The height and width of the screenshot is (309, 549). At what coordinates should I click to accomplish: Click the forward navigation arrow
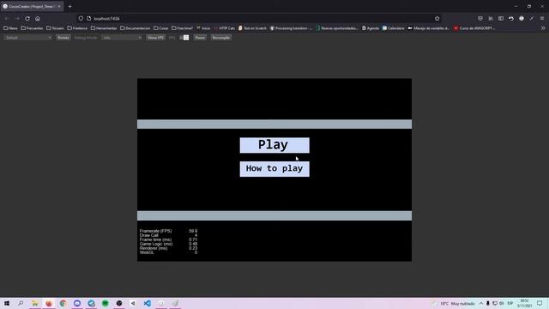pos(17,19)
